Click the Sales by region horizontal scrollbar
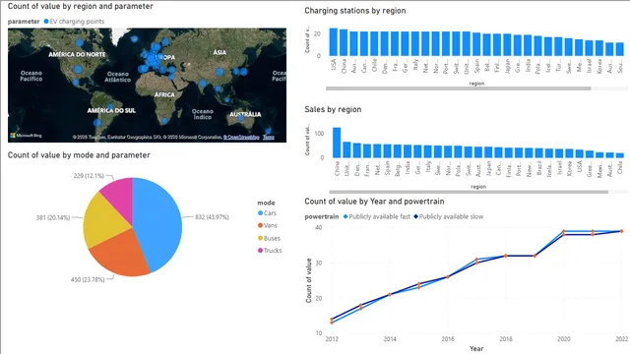Viewport: 630px width, 354px height. click(469, 192)
